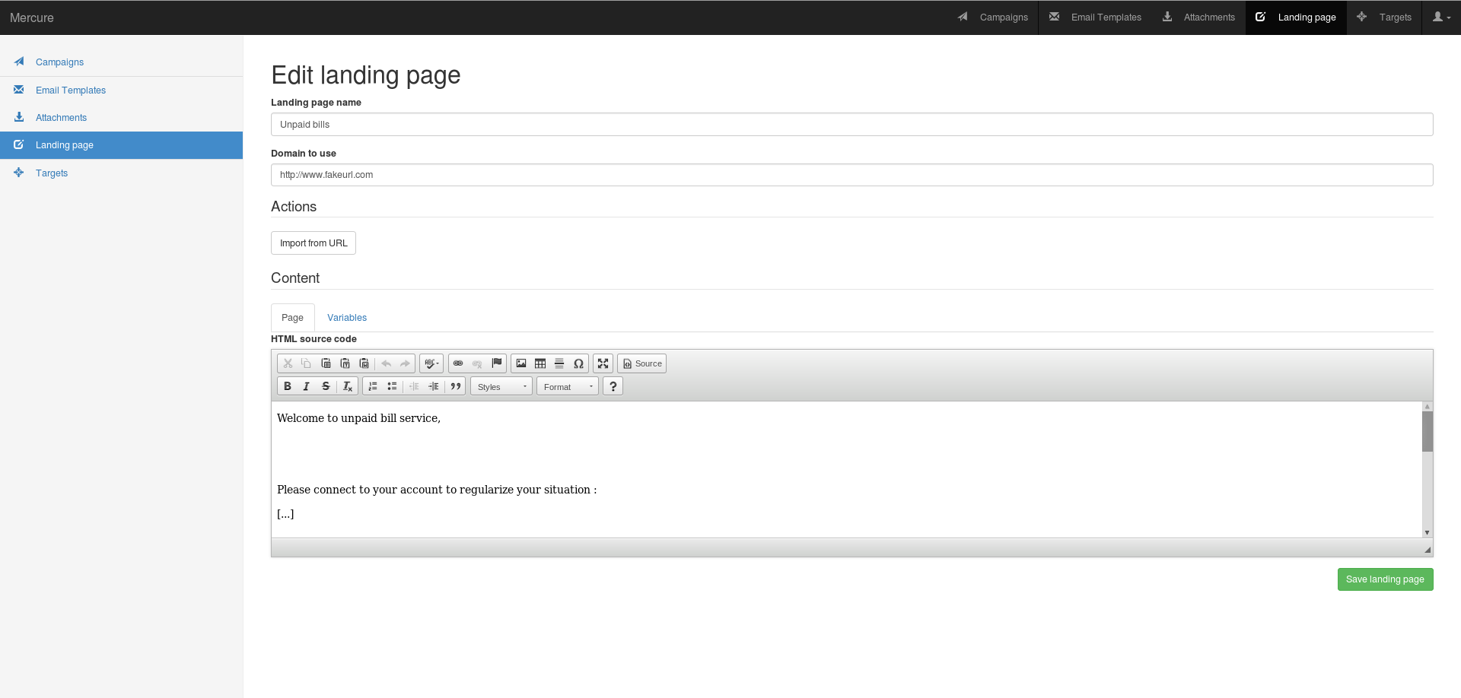Click the Undo arrow icon
This screenshot has width=1461, height=698.
tap(387, 363)
